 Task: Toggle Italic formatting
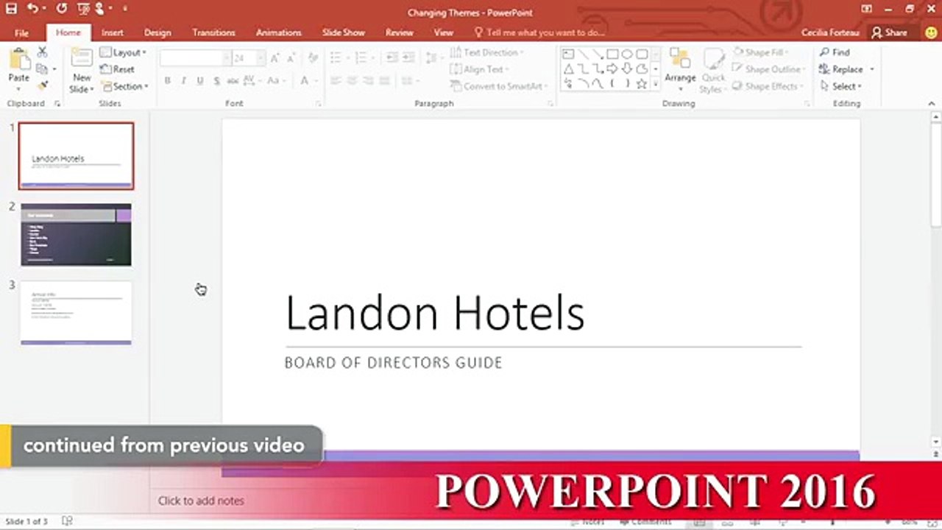pos(184,80)
